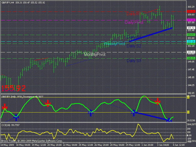
Task: Click the 'Daily S2' level label
Action: point(134,46)
